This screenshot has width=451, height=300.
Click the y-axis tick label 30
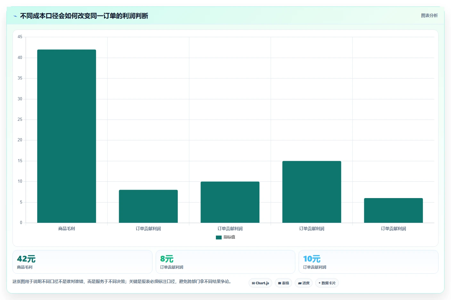point(20,99)
